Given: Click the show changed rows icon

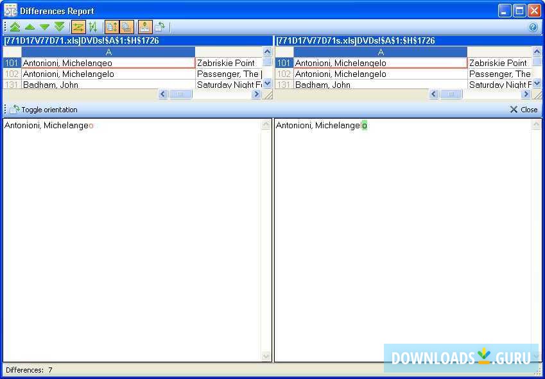Looking at the screenshot, I should click(112, 26).
